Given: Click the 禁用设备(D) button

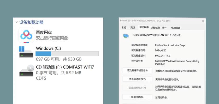Looking at the screenshot, I should (138, 97).
